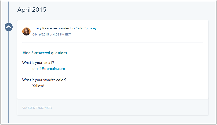The width and height of the screenshot is (217, 125).
Task: Click the "responded to" activity text
Action: tap(64, 28)
